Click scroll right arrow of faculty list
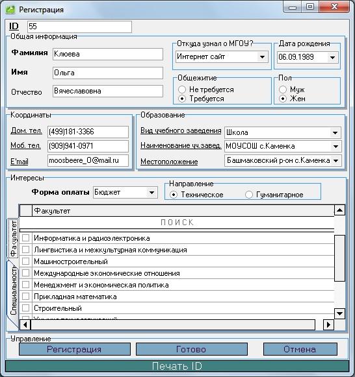The height and width of the screenshot is (377, 355). [328, 325]
